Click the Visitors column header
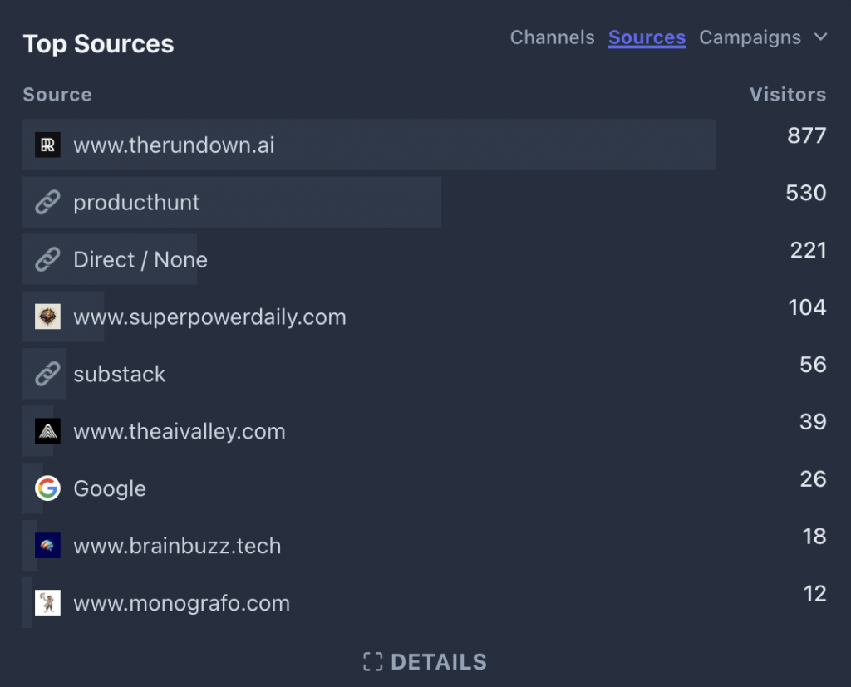This screenshot has width=851, height=687. coord(787,95)
